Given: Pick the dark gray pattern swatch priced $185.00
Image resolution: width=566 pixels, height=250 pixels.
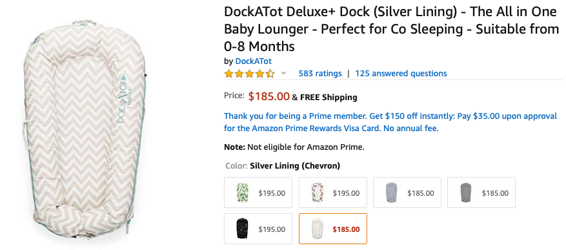Looking at the screenshot, I should point(481,193).
